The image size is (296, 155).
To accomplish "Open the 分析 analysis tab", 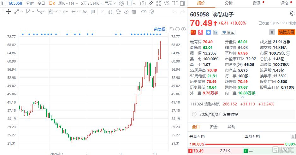I will tap(229, 3).
